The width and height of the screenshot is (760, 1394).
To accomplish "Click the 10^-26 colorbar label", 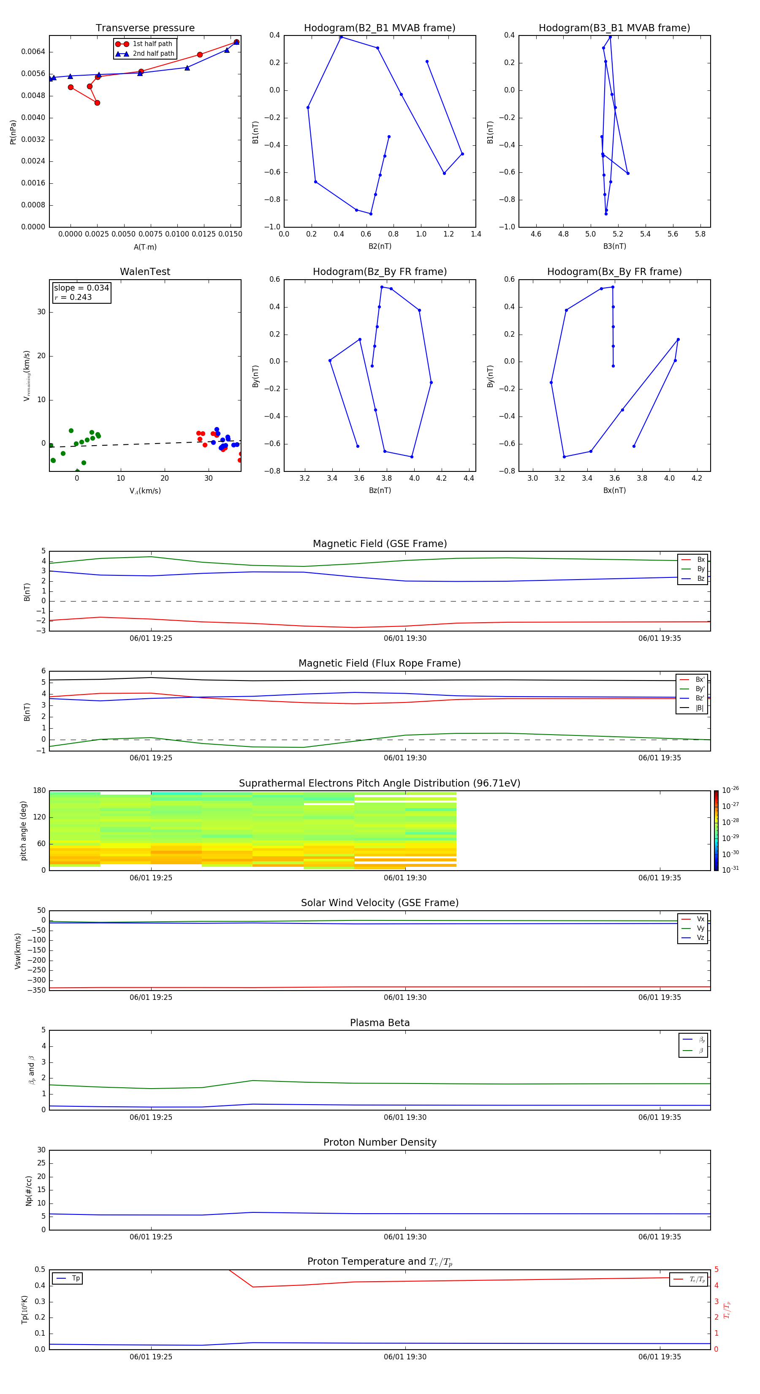I will pyautogui.click(x=730, y=790).
